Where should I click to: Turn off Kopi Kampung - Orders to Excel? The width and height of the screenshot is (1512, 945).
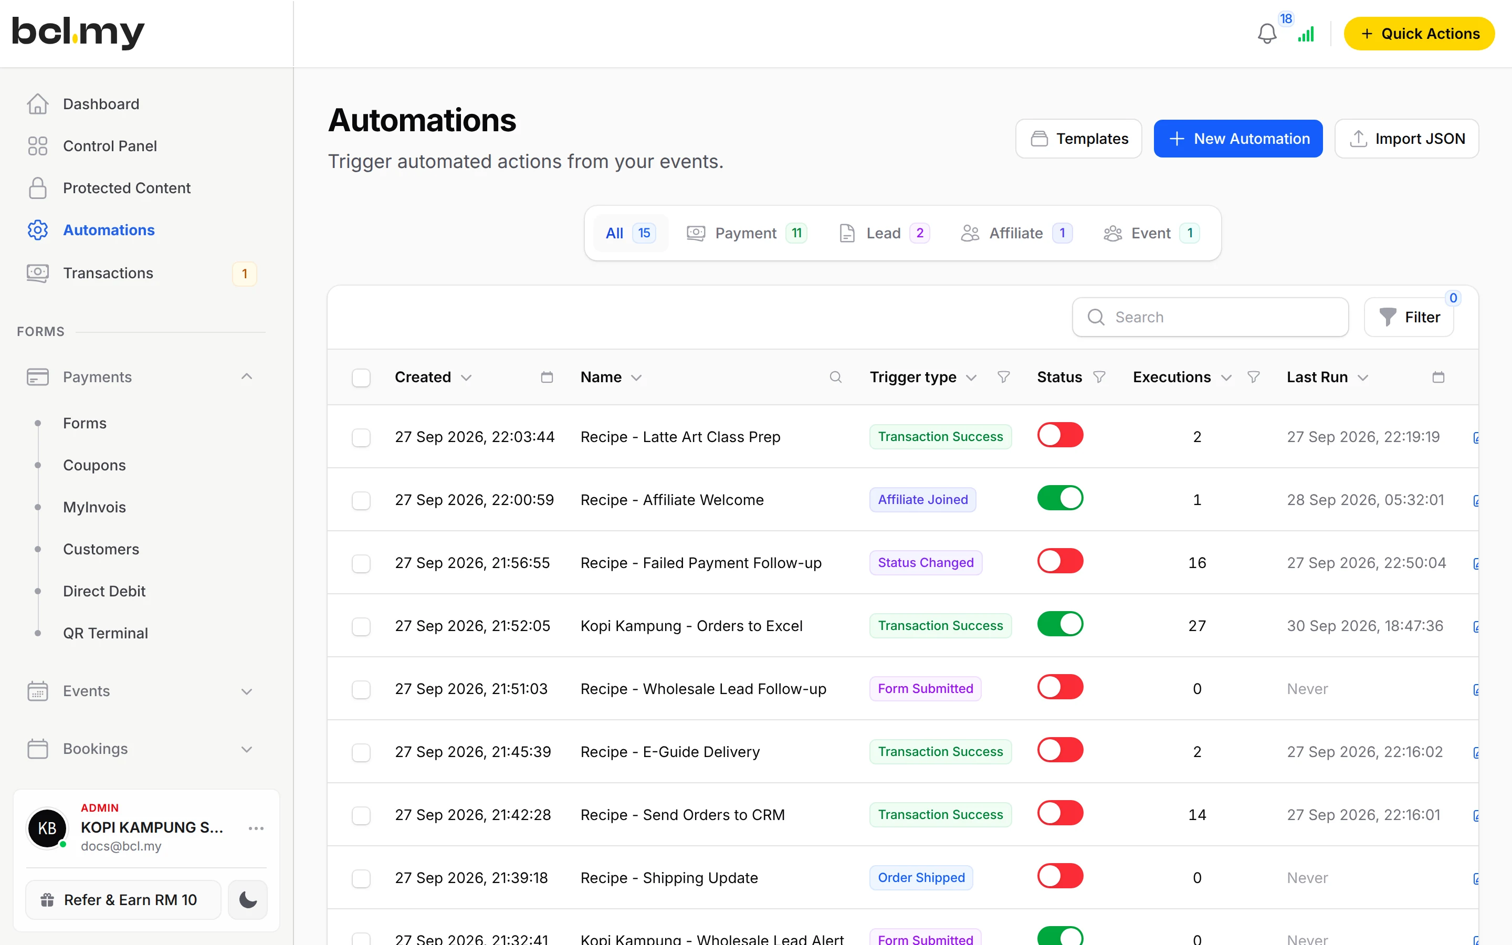click(1059, 624)
